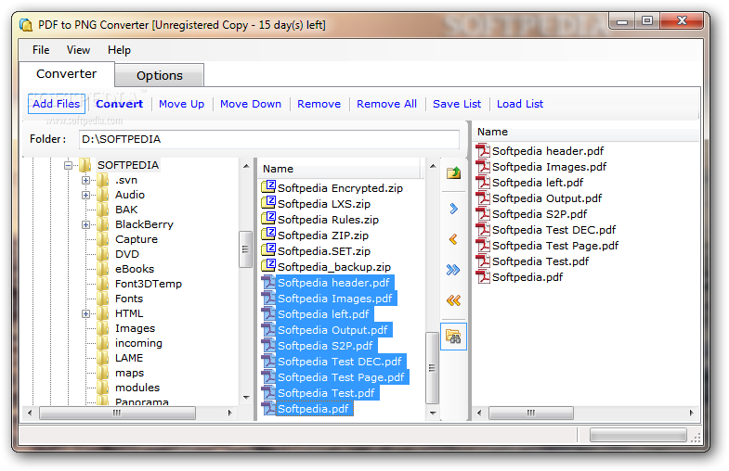Open the View menu
729x471 pixels.
click(x=78, y=50)
